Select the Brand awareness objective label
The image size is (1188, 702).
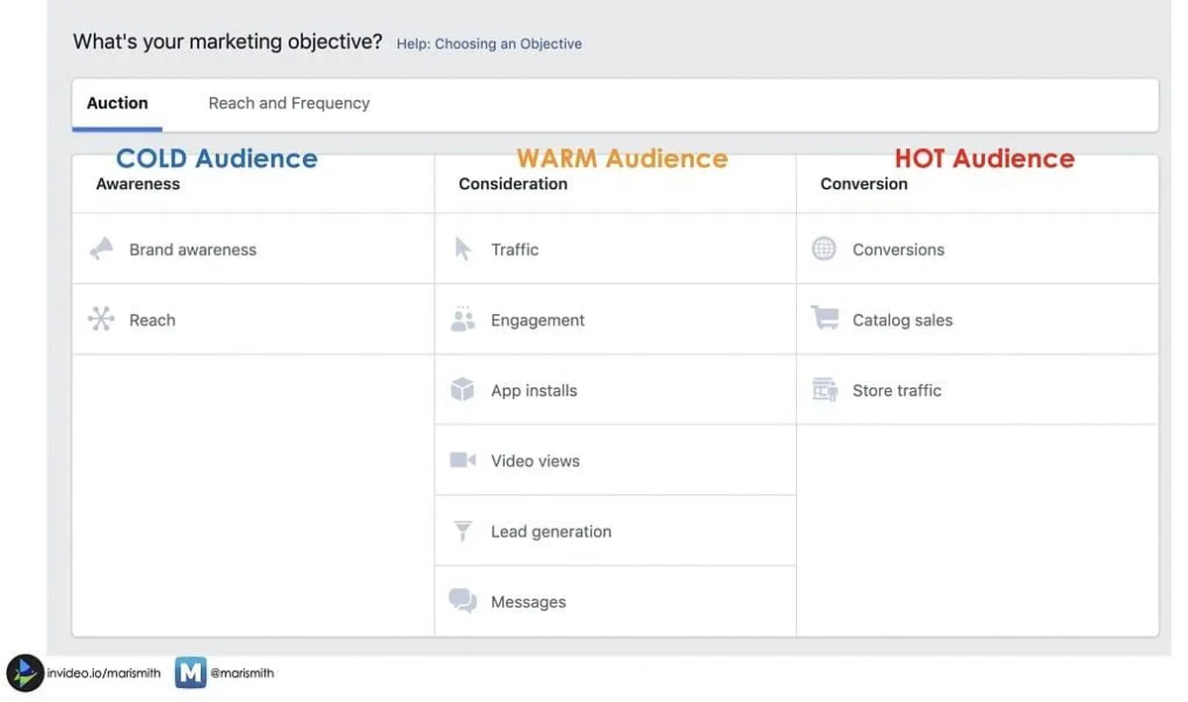coord(192,250)
